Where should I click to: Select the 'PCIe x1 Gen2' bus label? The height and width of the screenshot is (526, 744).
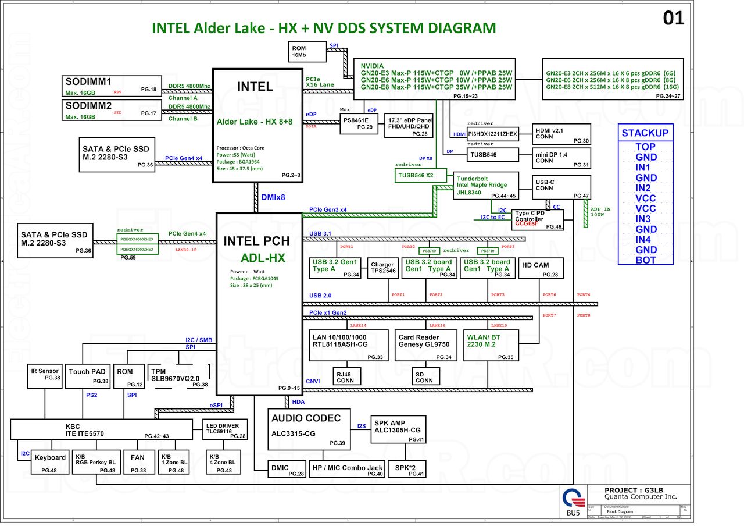pos(328,313)
